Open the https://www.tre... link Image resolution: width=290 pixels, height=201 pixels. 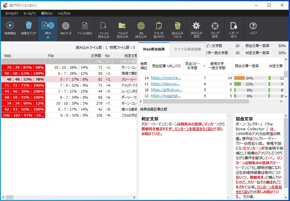pyautogui.click(x=166, y=78)
